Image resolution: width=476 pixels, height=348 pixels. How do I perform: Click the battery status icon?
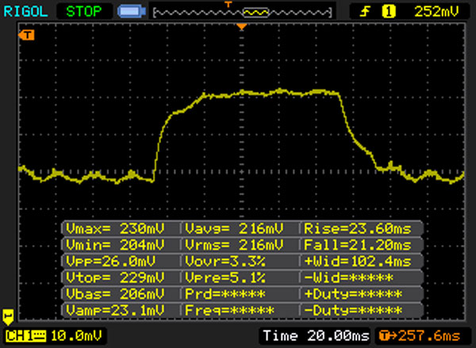pos(132,12)
